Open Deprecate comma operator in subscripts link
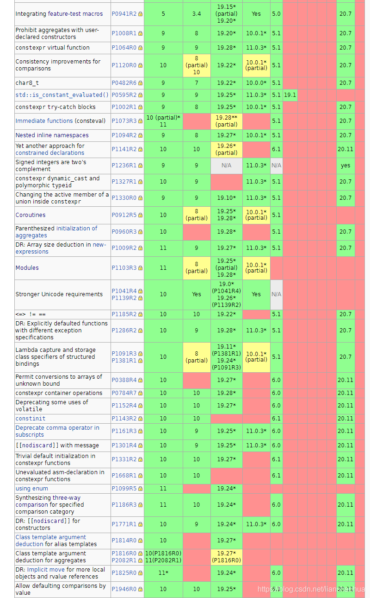Screen dimensions: 370x598 tap(57, 431)
